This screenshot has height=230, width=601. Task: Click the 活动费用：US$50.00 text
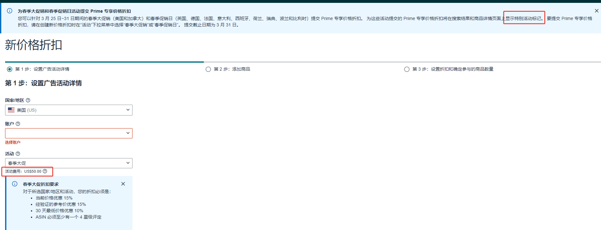tap(23, 171)
